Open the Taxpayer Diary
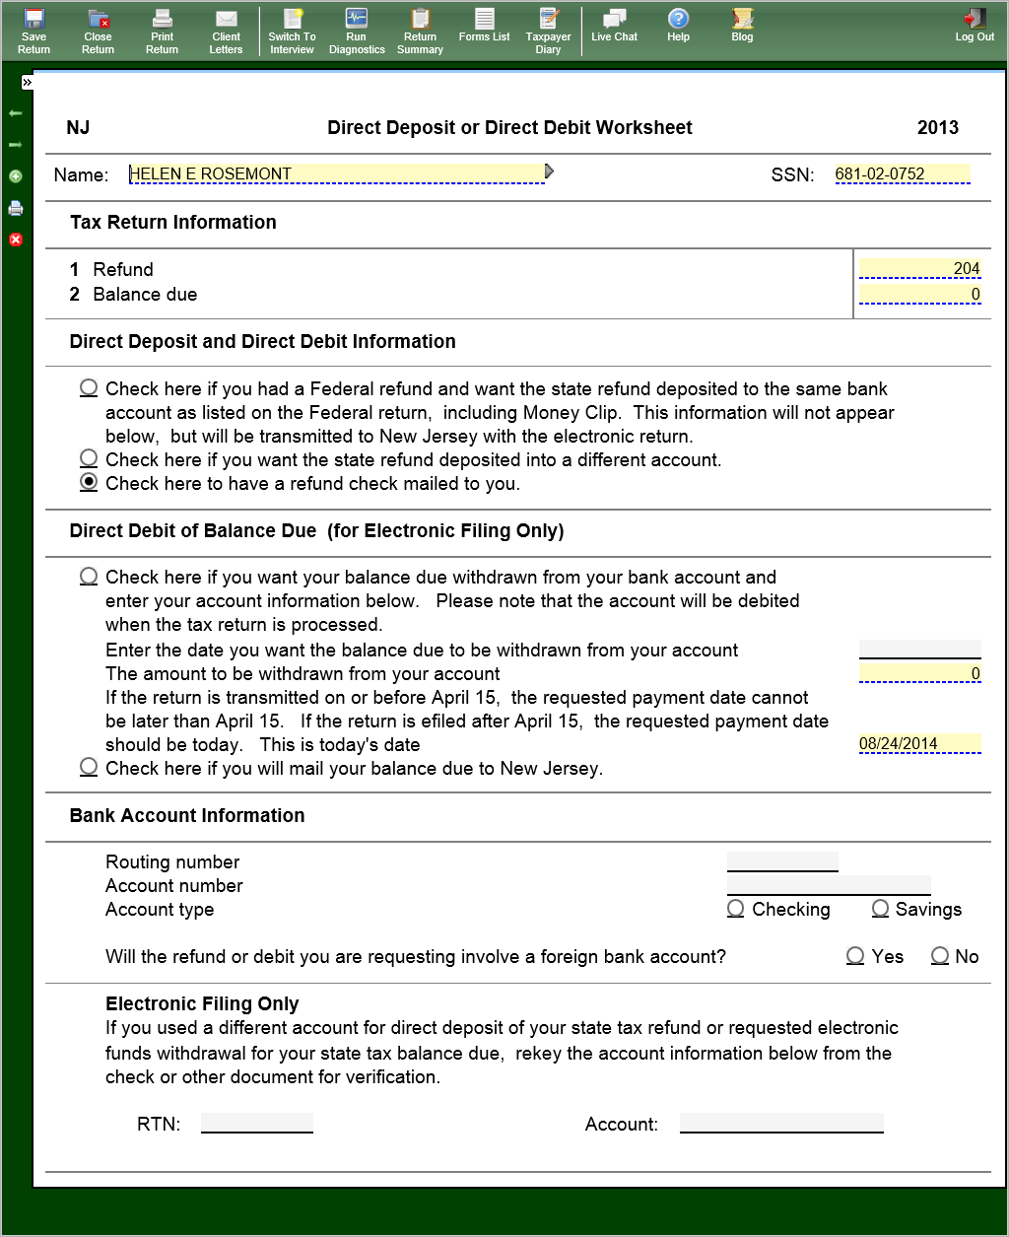The image size is (1009, 1237). click(x=548, y=31)
